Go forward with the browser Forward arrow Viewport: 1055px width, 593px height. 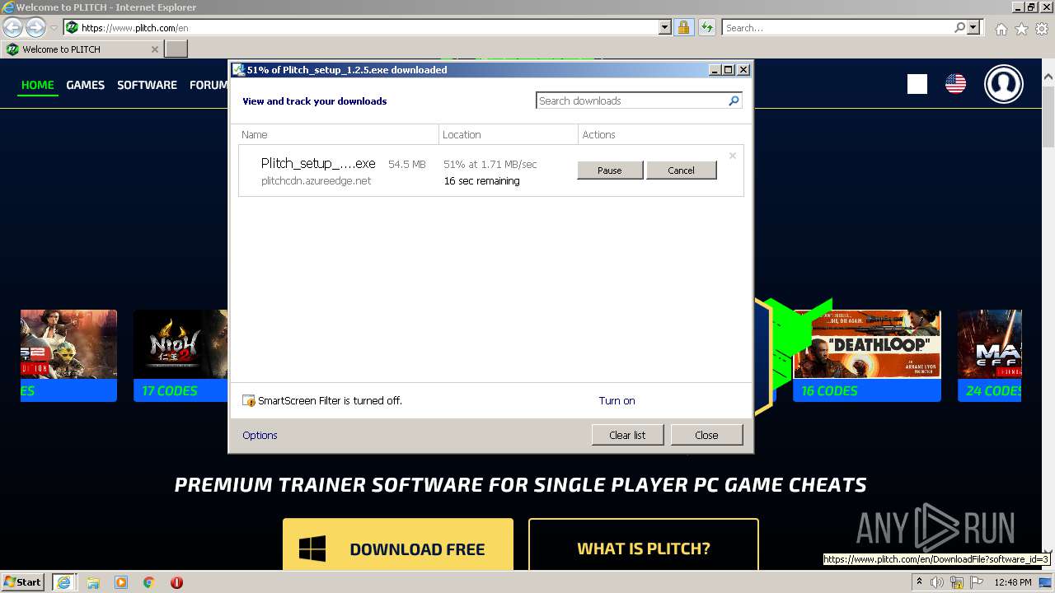[35, 27]
